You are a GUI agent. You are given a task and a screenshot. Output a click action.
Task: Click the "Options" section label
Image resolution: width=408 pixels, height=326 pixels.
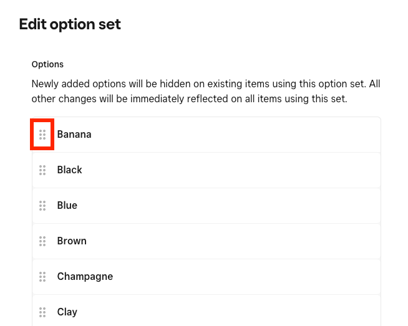point(47,64)
